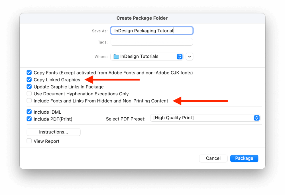Image resolution: width=285 pixels, height=195 pixels.
Task: Expand the save dialog with chevron button
Action: pos(190,57)
